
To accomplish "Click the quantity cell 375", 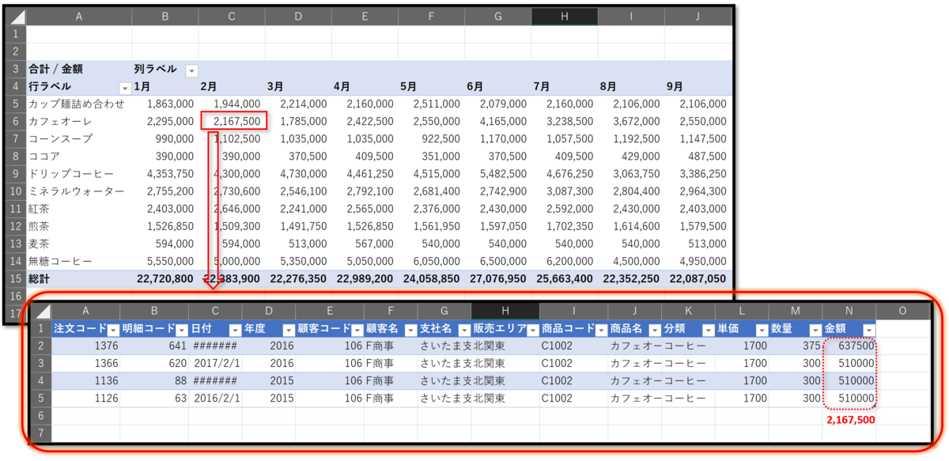I will click(x=811, y=346).
